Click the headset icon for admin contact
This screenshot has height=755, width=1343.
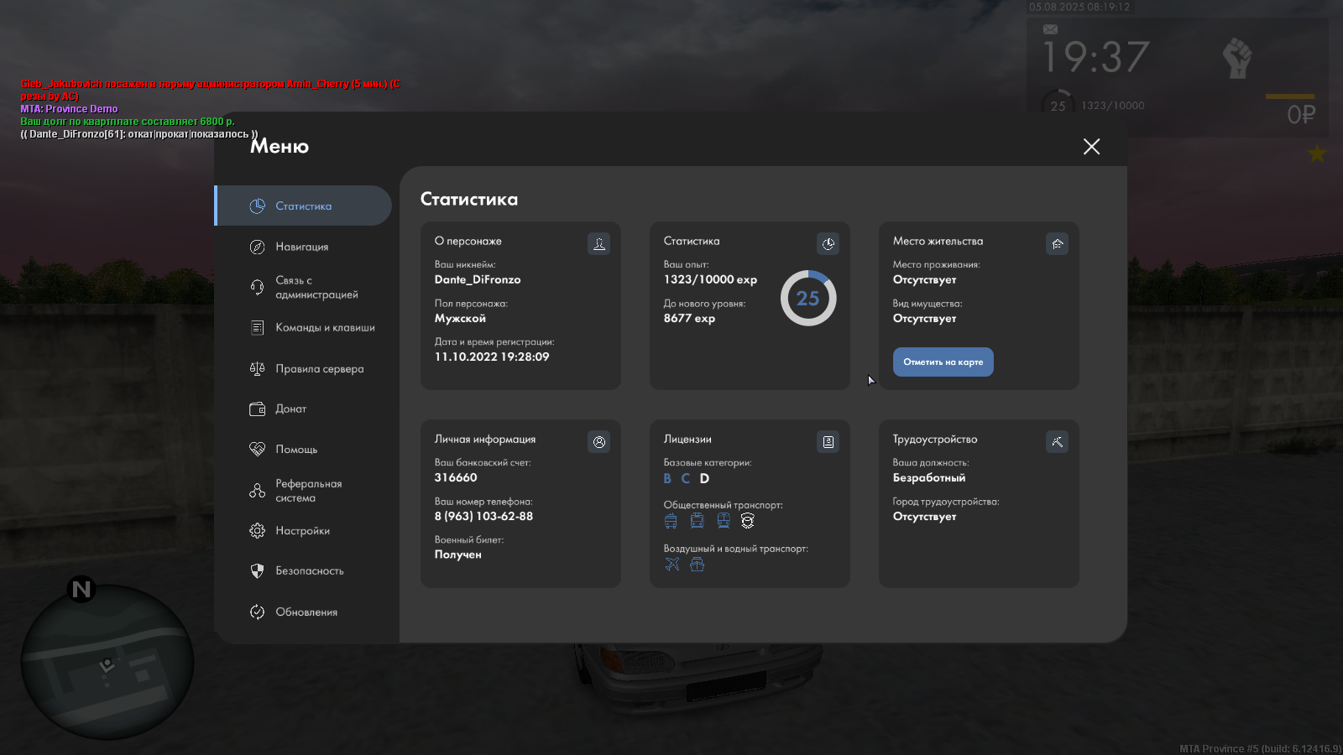click(258, 288)
